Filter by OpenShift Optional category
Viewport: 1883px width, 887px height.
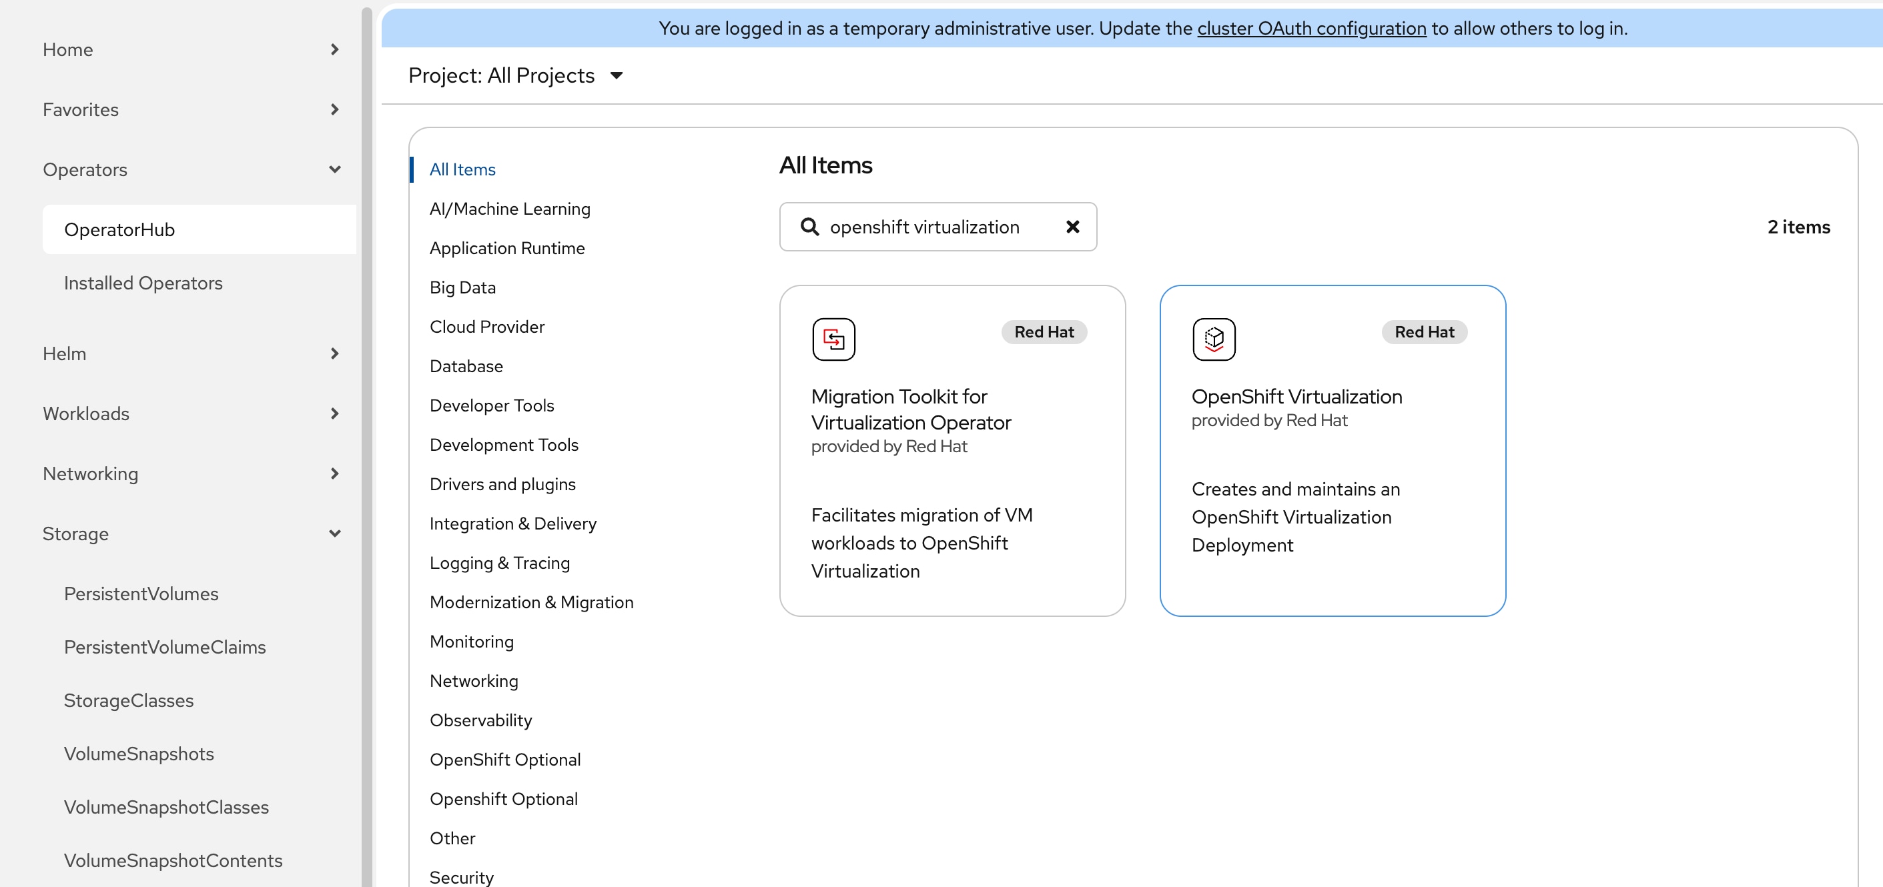505,760
